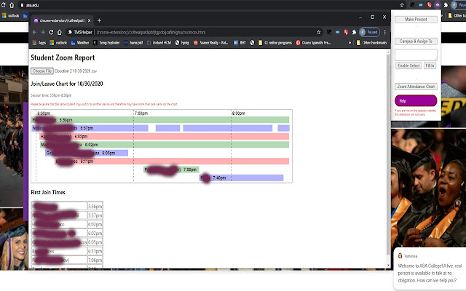The height and width of the screenshot is (291, 466).
Task: Open the hpstp bookmark
Action: click(x=182, y=43)
